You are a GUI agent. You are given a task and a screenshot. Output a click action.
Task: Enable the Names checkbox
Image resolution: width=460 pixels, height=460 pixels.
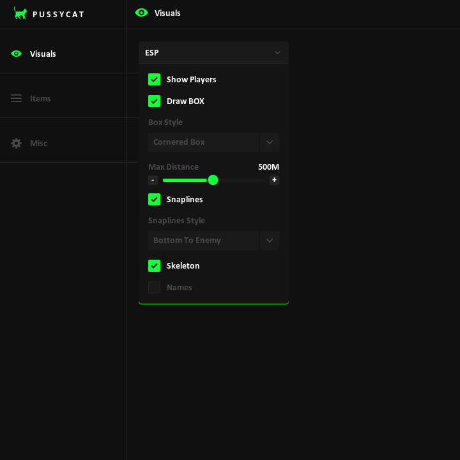[155, 287]
